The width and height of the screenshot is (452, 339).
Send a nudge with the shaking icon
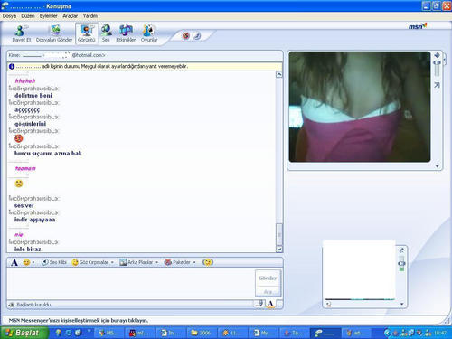pyautogui.click(x=208, y=262)
